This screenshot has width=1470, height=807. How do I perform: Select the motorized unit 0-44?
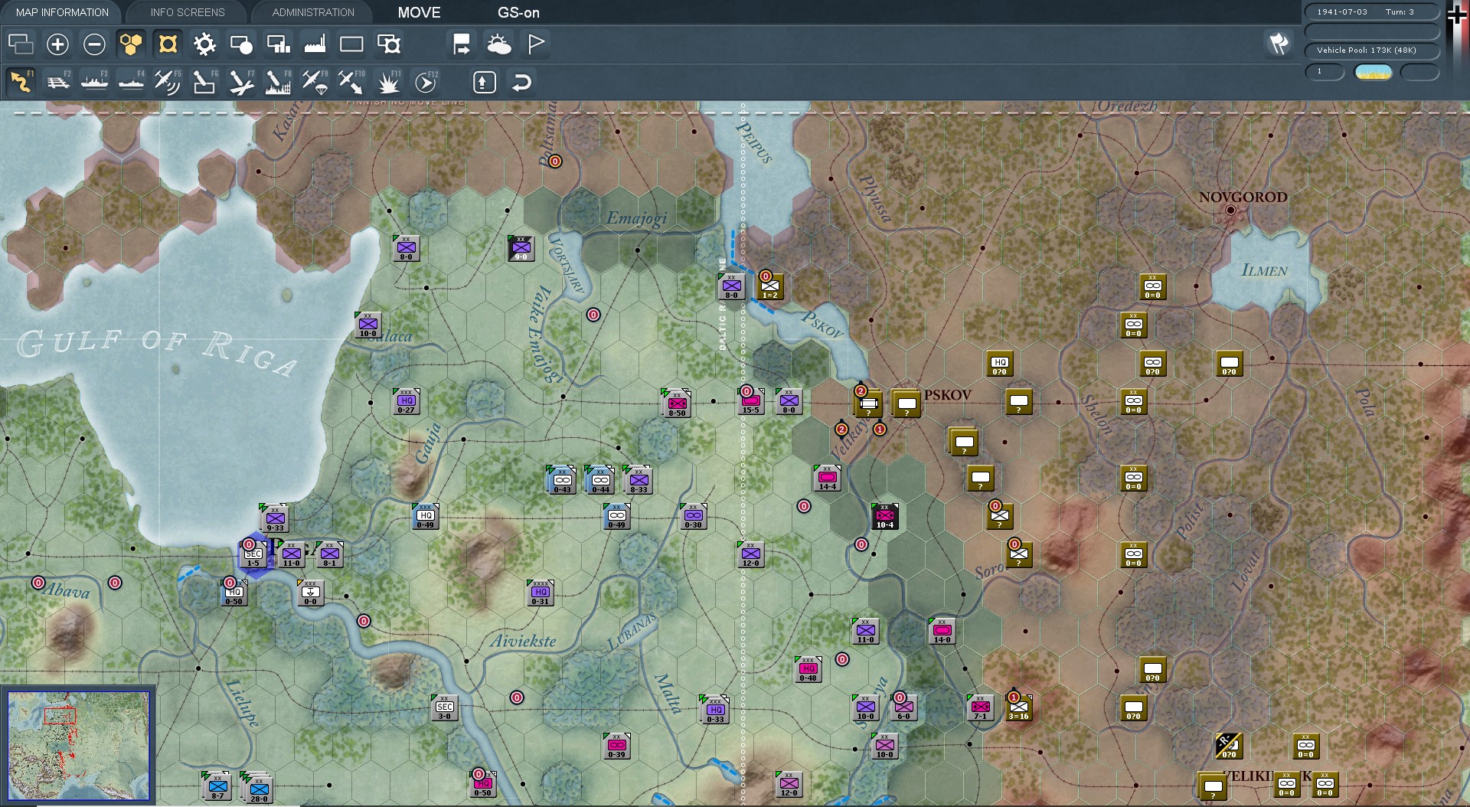tap(600, 481)
